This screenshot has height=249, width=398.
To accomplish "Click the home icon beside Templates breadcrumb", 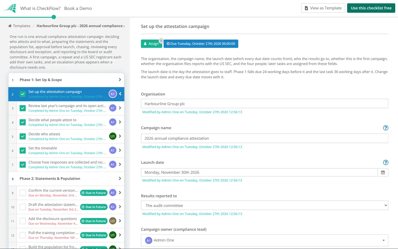I will (10, 26).
